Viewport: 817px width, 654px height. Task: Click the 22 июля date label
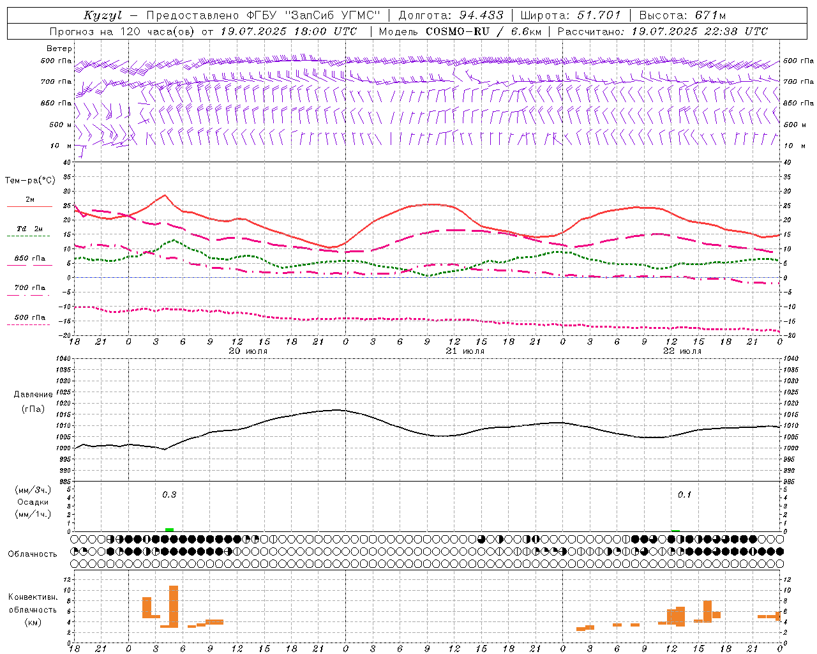[x=682, y=351]
